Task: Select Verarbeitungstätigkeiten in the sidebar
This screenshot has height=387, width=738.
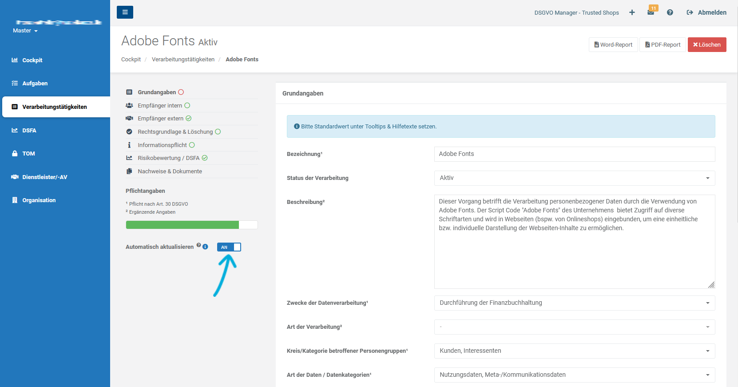Action: pyautogui.click(x=56, y=107)
